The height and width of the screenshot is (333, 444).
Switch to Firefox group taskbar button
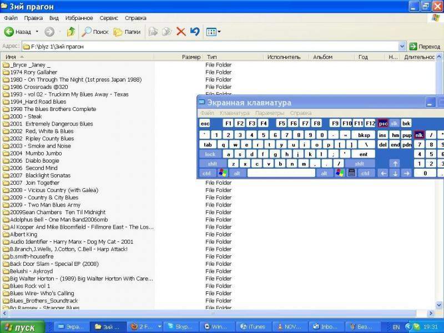pyautogui.click(x=145, y=327)
